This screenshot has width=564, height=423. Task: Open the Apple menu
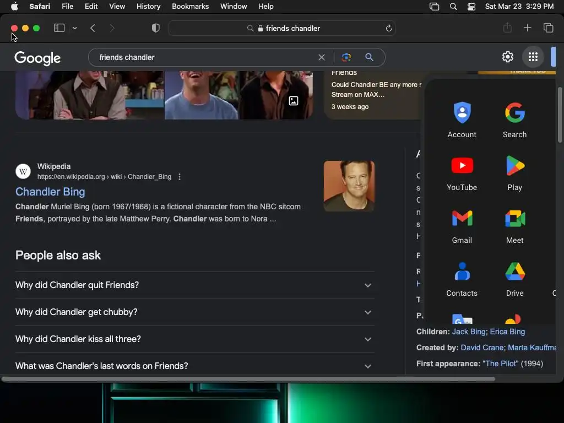14,7
